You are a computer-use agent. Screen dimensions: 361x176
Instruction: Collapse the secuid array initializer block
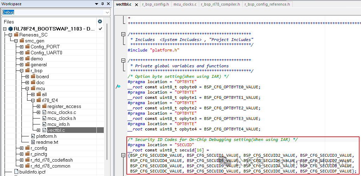point(123,155)
